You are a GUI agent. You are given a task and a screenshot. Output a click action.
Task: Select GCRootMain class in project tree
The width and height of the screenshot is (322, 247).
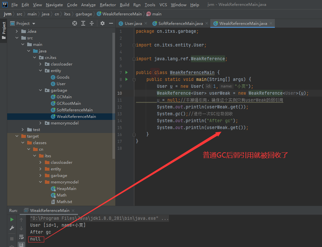[x=68, y=103]
